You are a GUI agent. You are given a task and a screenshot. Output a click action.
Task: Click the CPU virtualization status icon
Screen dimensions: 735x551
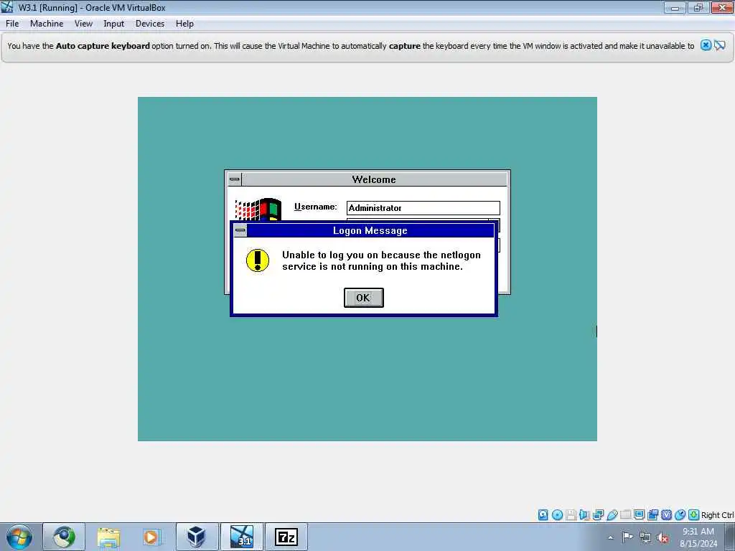pos(667,515)
